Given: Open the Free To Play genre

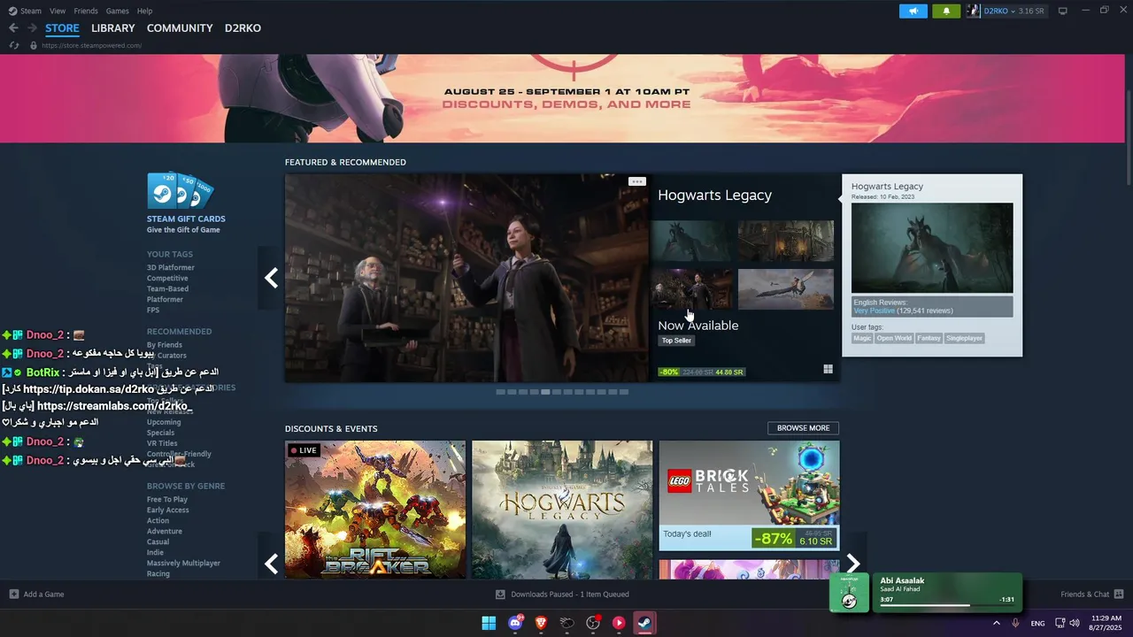Looking at the screenshot, I should pos(167,499).
